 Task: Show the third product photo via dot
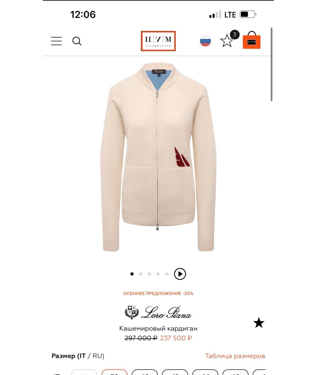[149, 274]
